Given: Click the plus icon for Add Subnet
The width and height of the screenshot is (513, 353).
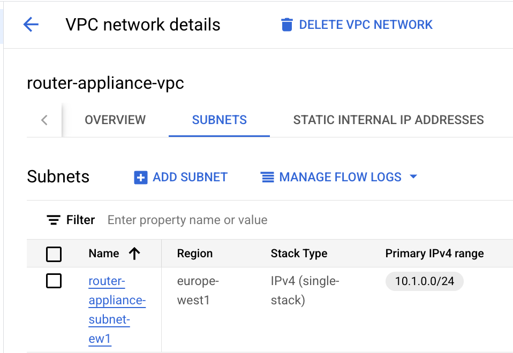Looking at the screenshot, I should (x=140, y=178).
